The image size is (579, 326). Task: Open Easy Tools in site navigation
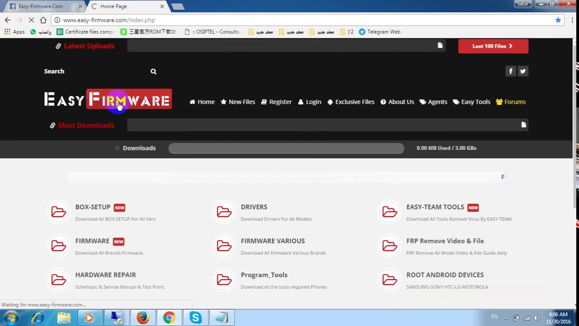(x=472, y=102)
